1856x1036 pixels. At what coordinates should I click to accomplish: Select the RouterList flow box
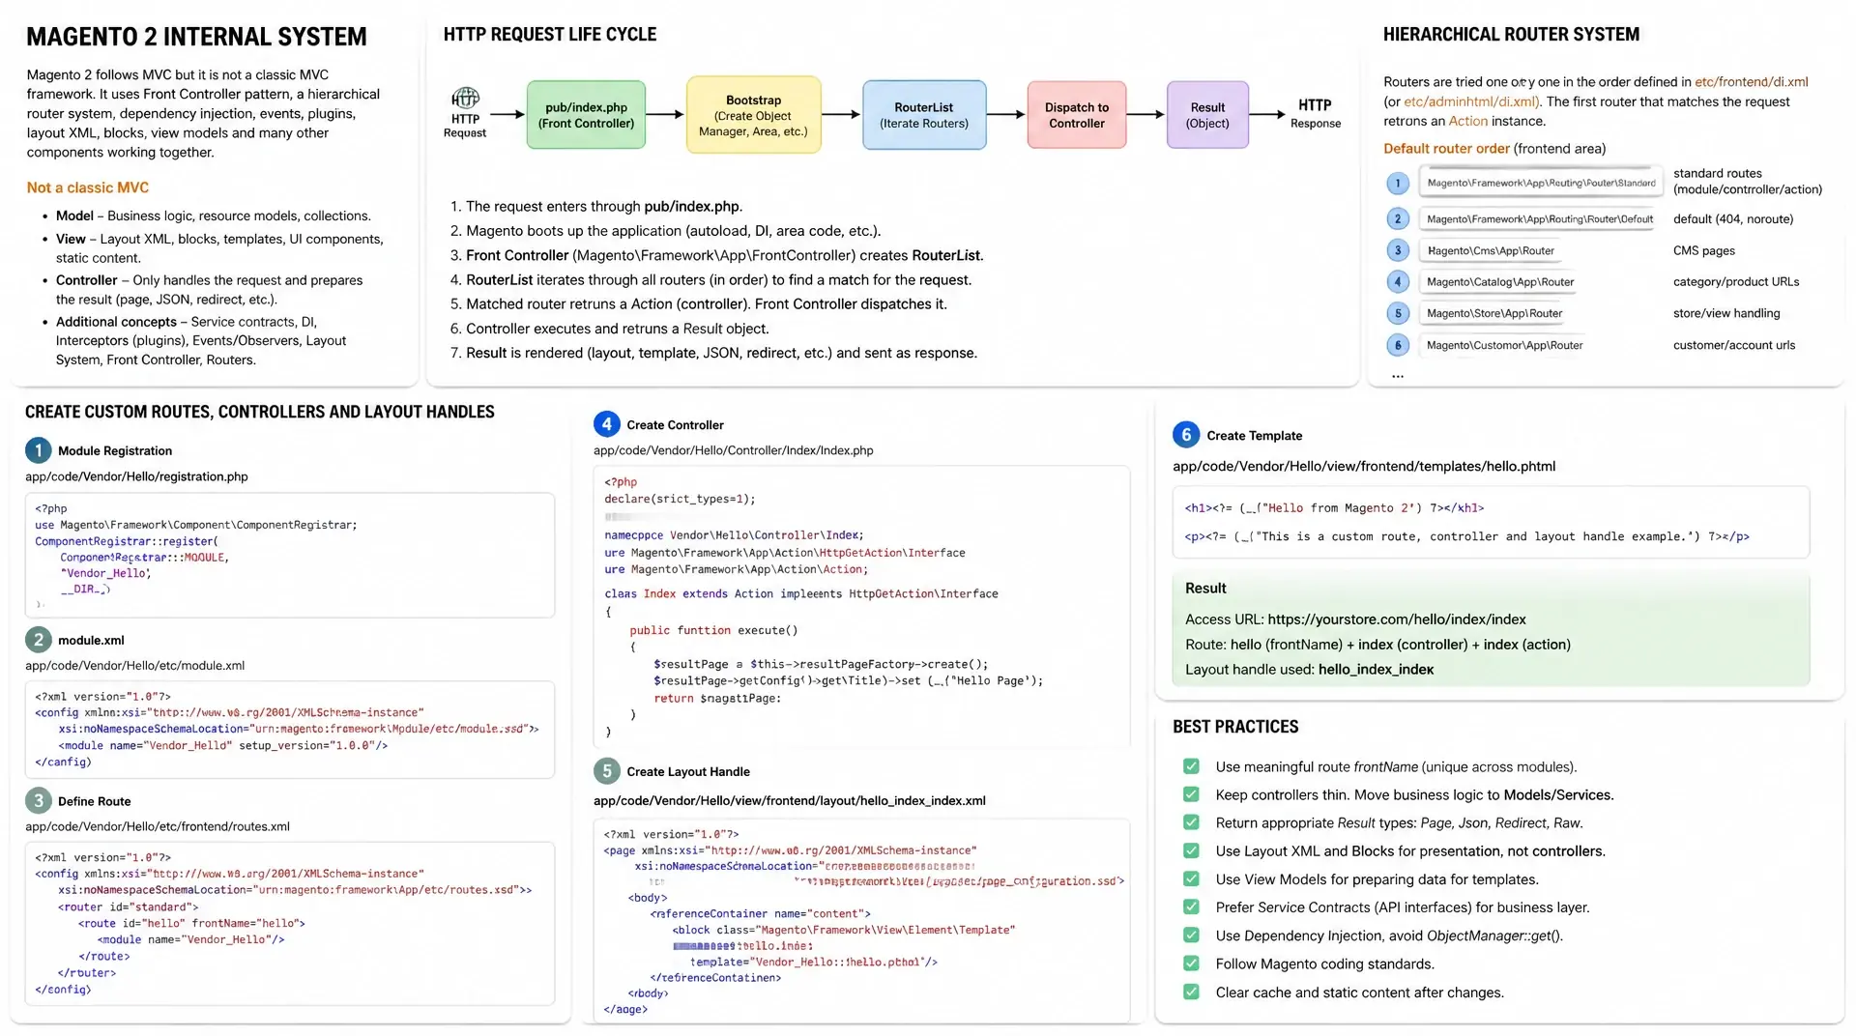[x=924, y=115]
